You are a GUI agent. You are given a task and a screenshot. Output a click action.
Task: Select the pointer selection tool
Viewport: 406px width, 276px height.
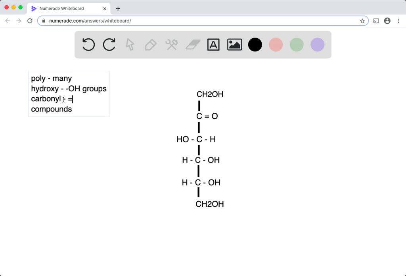(x=130, y=45)
